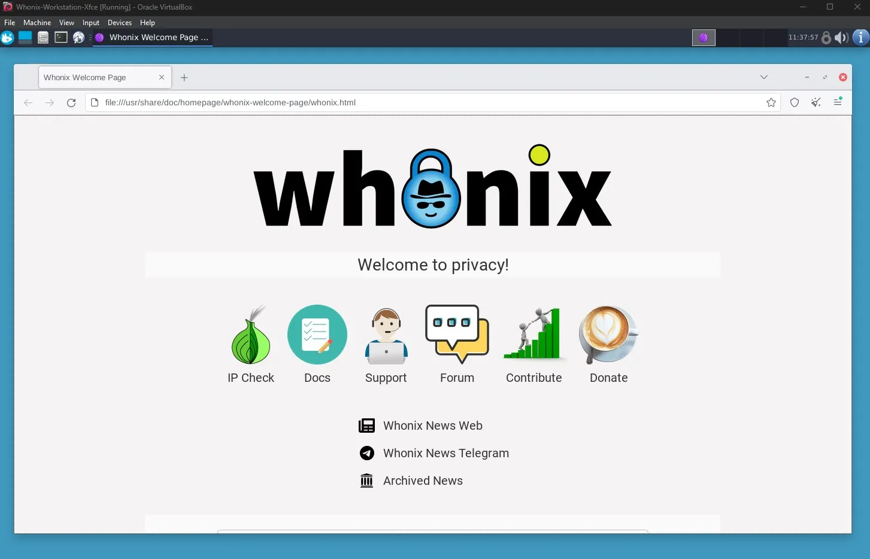This screenshot has width=870, height=559.
Task: Launch the terminal from the taskbar icon
Action: (61, 37)
